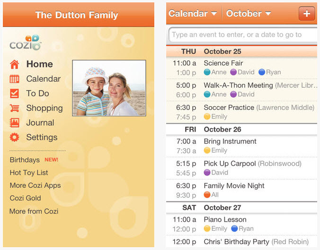The width and height of the screenshot is (320, 250).
Task: Click the Journal photo icon
Action: pyautogui.click(x=14, y=123)
